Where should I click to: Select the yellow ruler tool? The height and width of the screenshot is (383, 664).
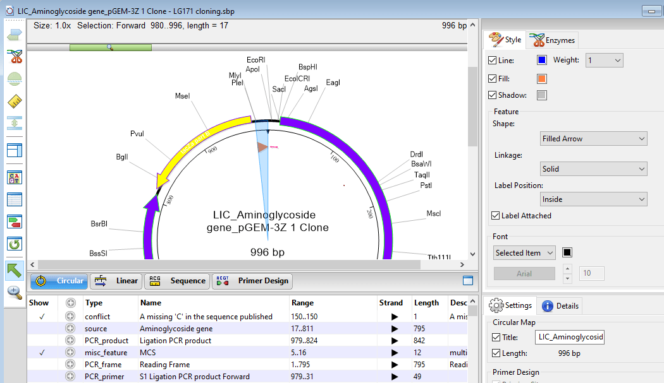[x=15, y=101]
